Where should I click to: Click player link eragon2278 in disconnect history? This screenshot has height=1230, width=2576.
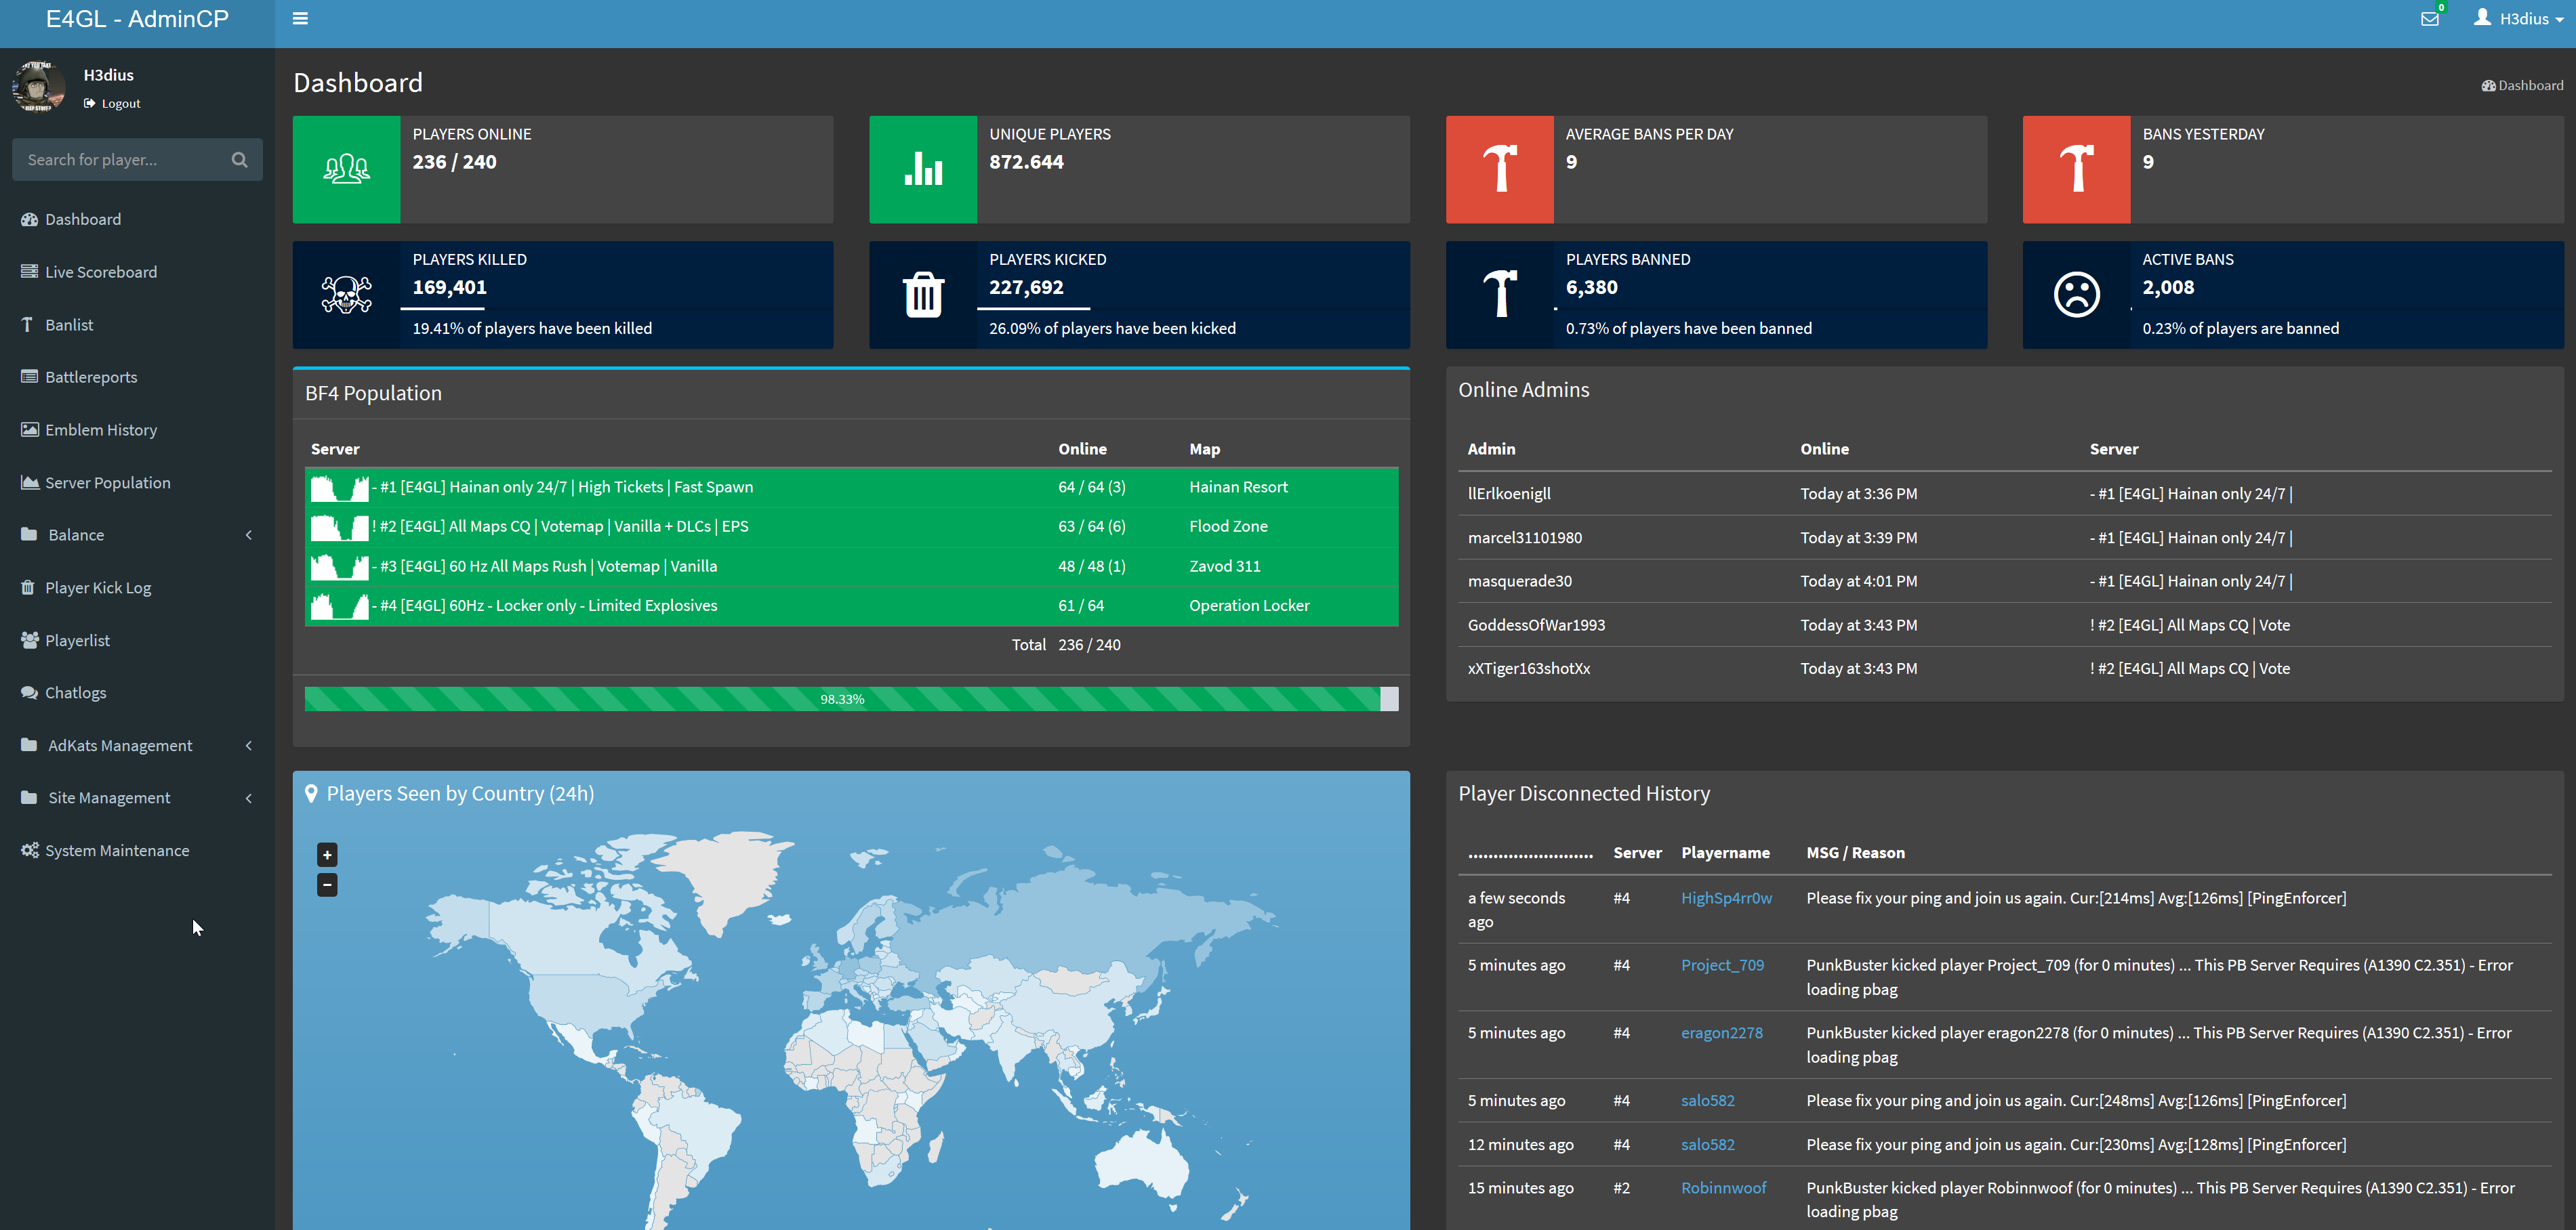point(1721,1032)
